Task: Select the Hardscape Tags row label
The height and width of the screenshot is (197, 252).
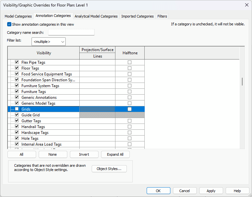Action: 35,133
